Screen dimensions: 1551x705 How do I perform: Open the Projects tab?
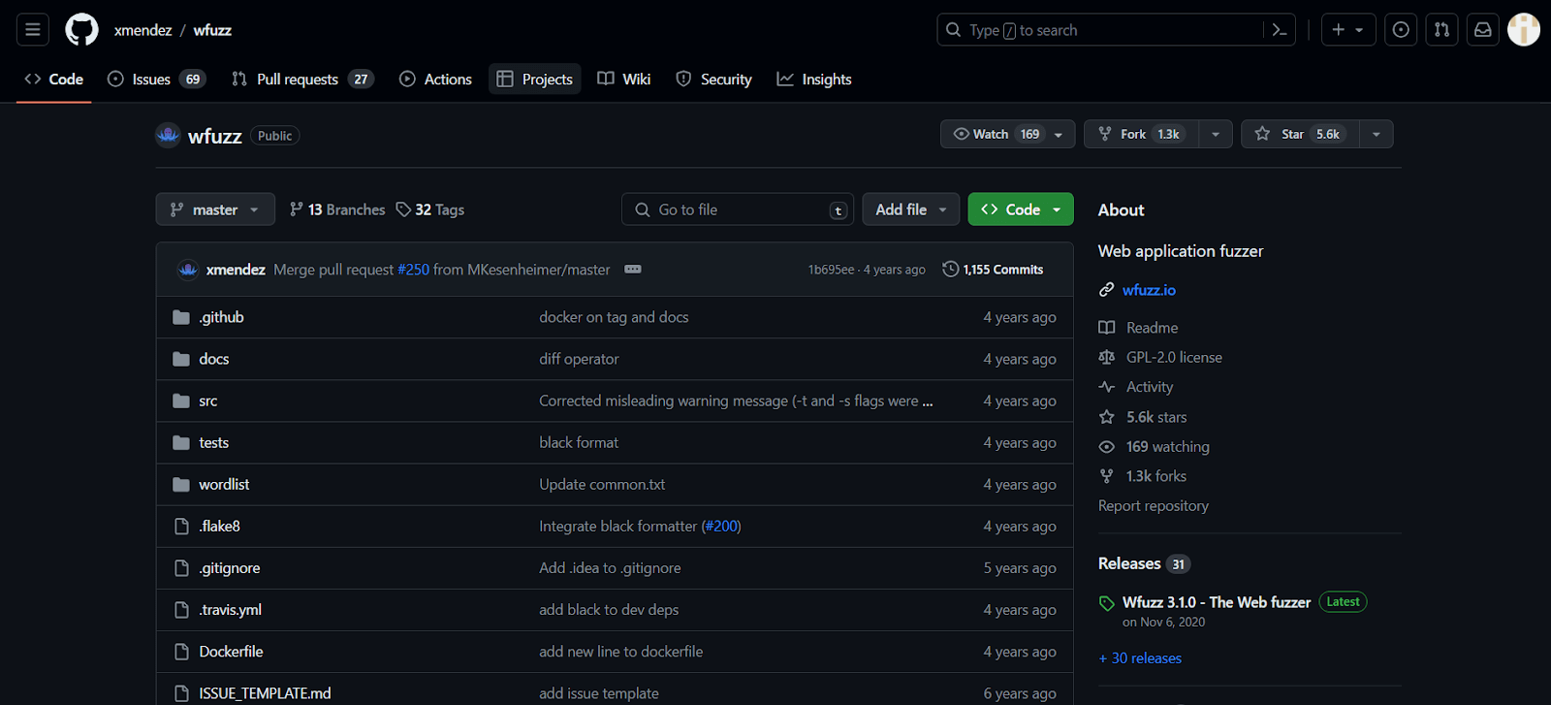[535, 80]
